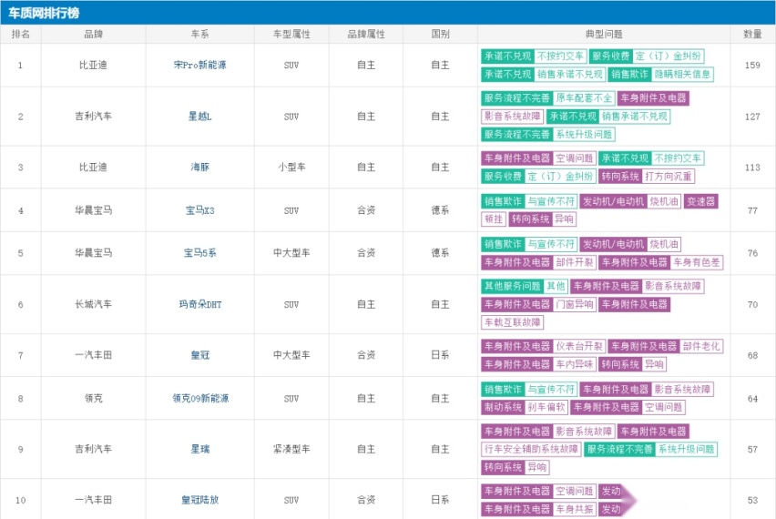Click the 紧凑型车 type cell in 星瑞 row
Screen dimensions: 776x519
[291, 449]
